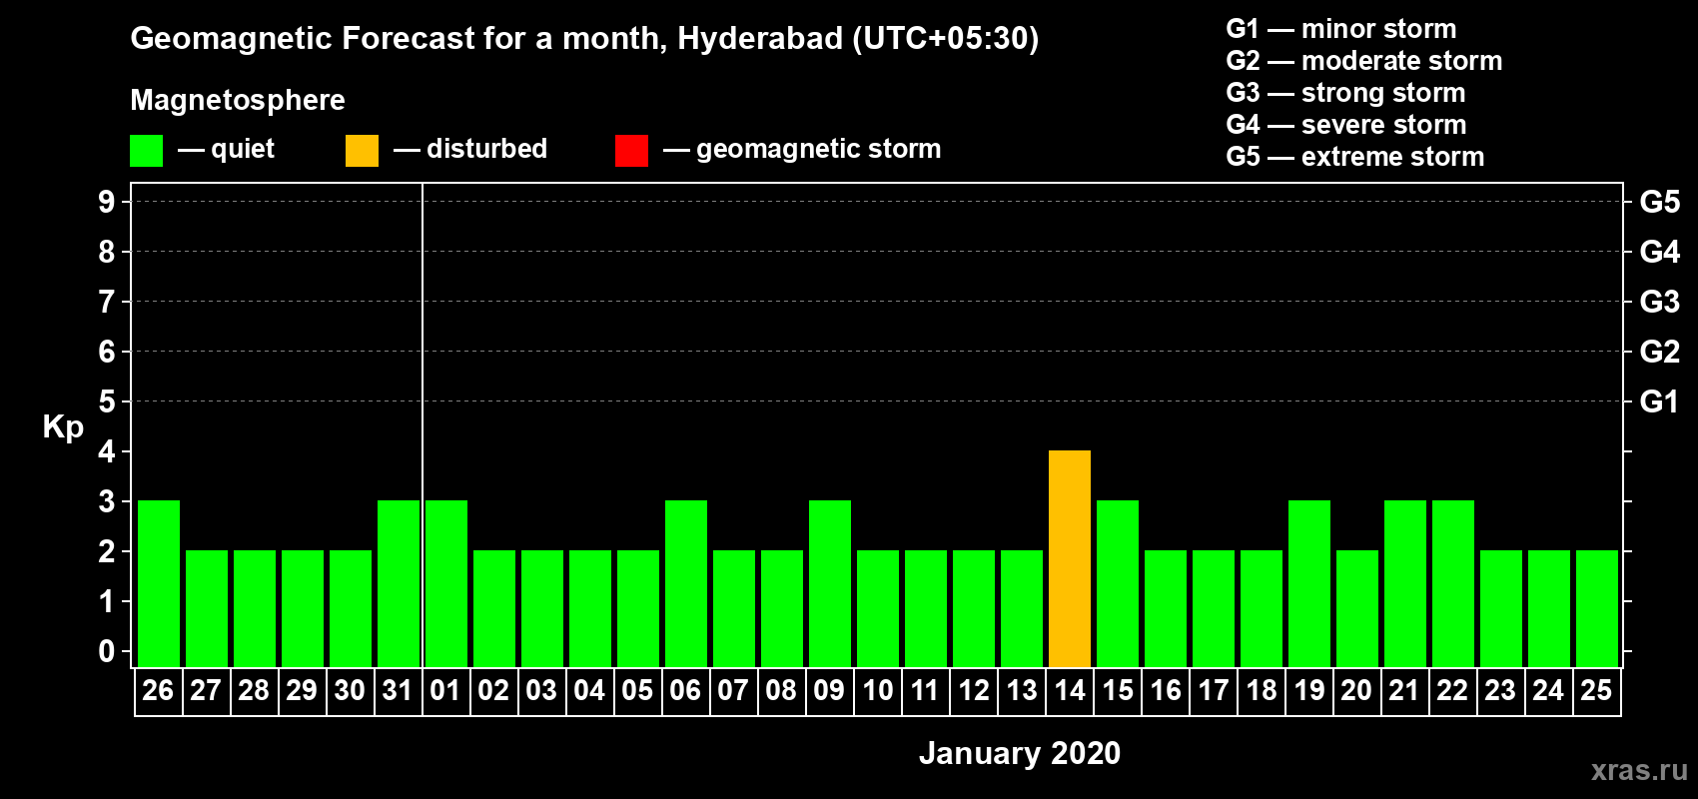Image resolution: width=1698 pixels, height=799 pixels.
Task: Click the date label 04 on the axis
Action: [x=589, y=691]
